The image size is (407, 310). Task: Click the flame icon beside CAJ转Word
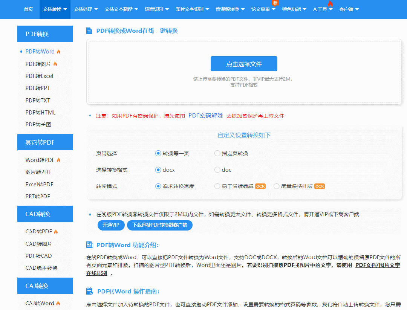(58, 303)
